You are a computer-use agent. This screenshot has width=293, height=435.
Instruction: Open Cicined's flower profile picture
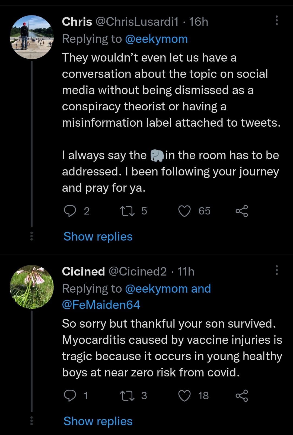click(32, 287)
